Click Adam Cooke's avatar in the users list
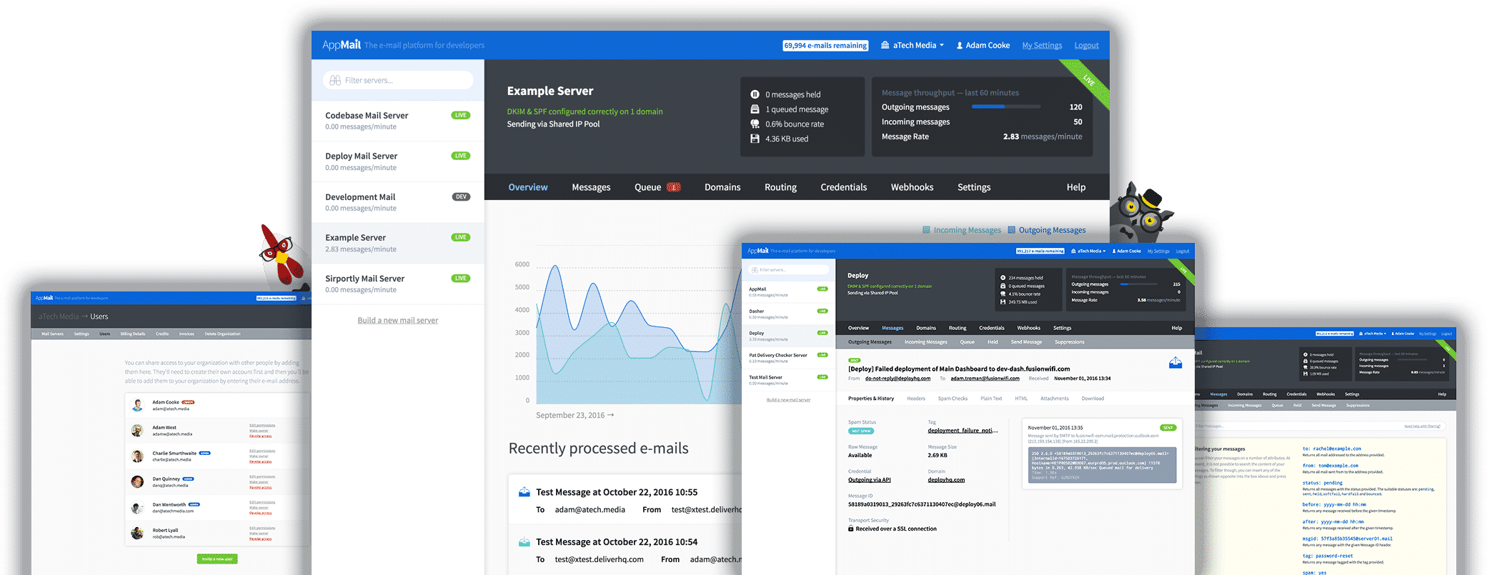This screenshot has height=575, width=1487. click(x=137, y=405)
